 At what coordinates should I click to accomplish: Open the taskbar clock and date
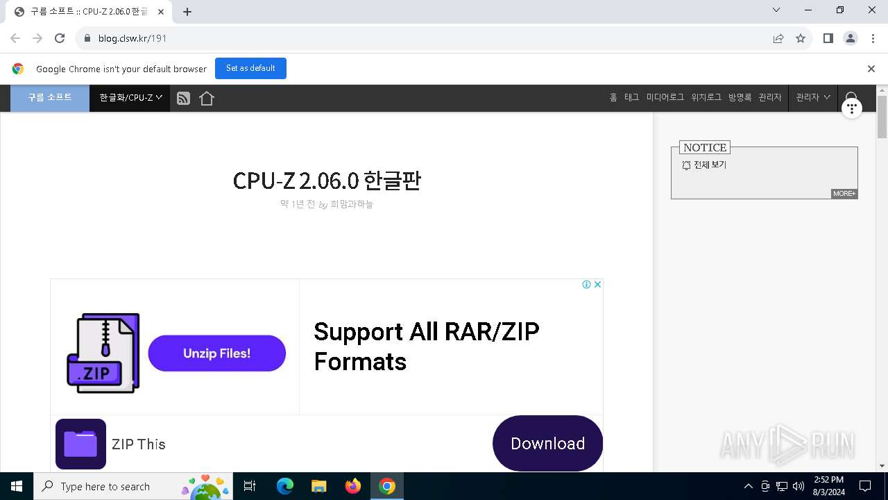click(829, 486)
